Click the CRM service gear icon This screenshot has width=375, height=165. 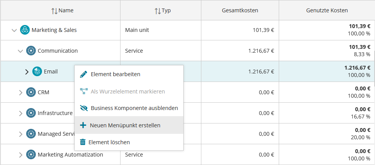[31, 92]
